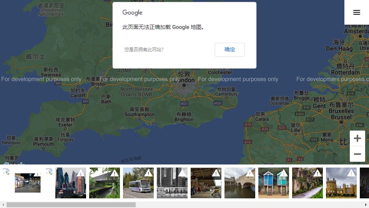Viewport: 369px width, 208px height.
Task: Click the M23 road shield
Action: pos(184,104)
